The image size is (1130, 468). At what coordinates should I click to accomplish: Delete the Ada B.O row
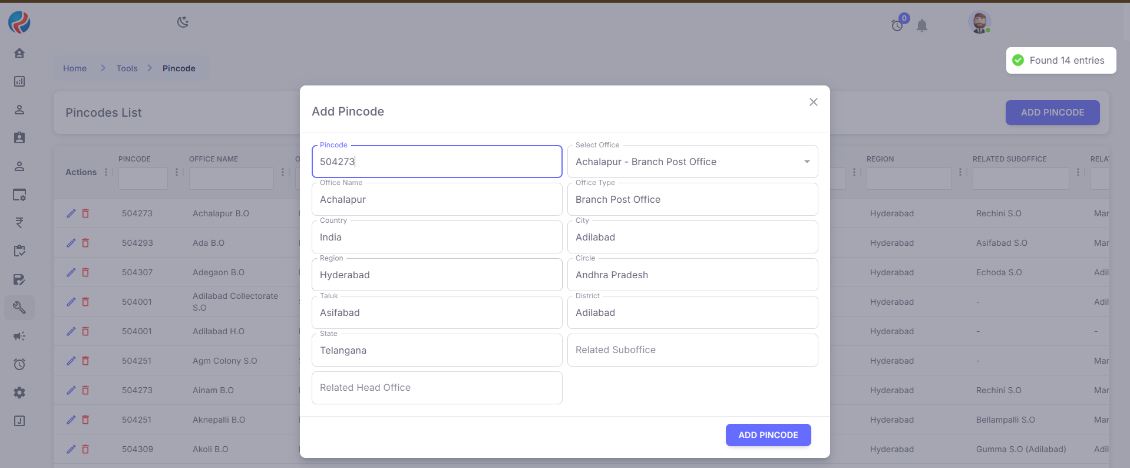[x=85, y=243]
